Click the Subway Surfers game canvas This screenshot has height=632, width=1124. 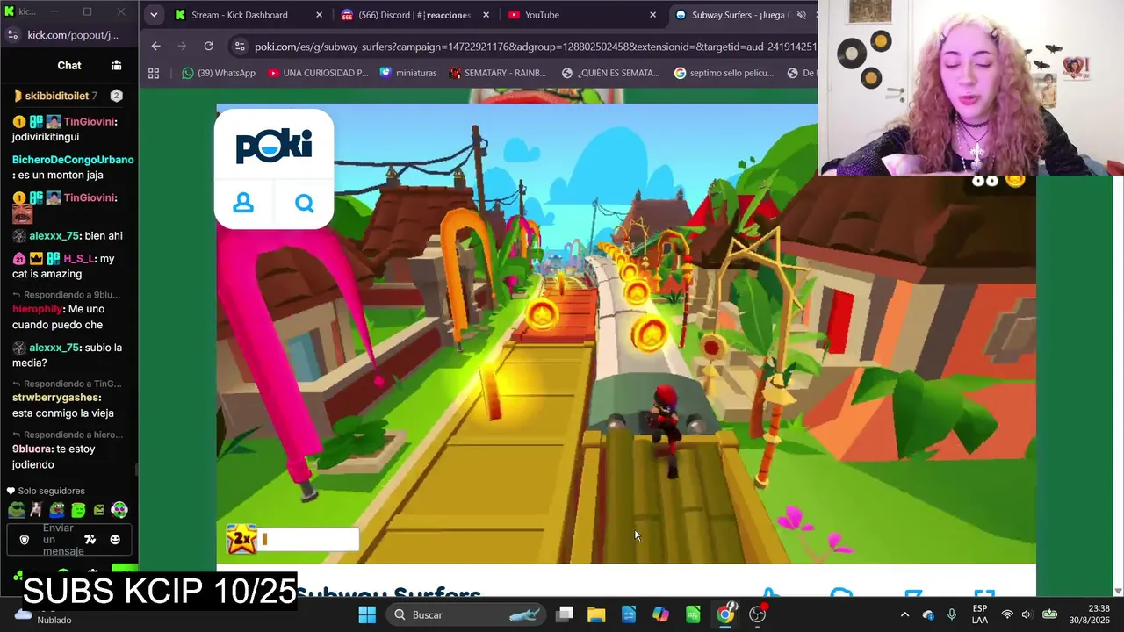626,334
